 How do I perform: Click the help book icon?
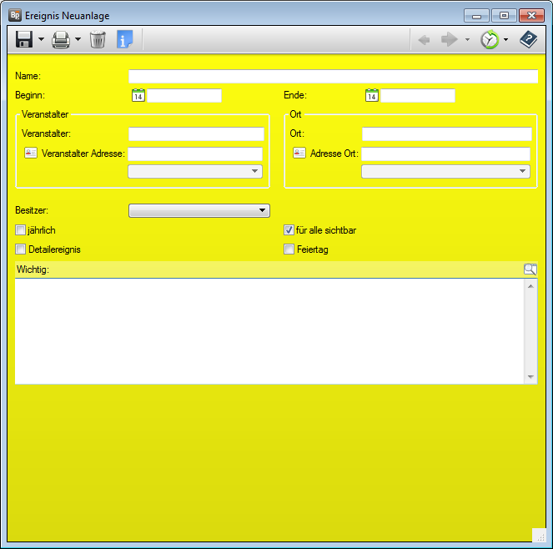coord(528,39)
